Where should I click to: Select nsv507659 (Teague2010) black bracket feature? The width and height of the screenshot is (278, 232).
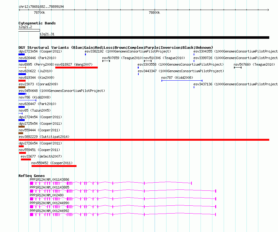coord(106,61)
